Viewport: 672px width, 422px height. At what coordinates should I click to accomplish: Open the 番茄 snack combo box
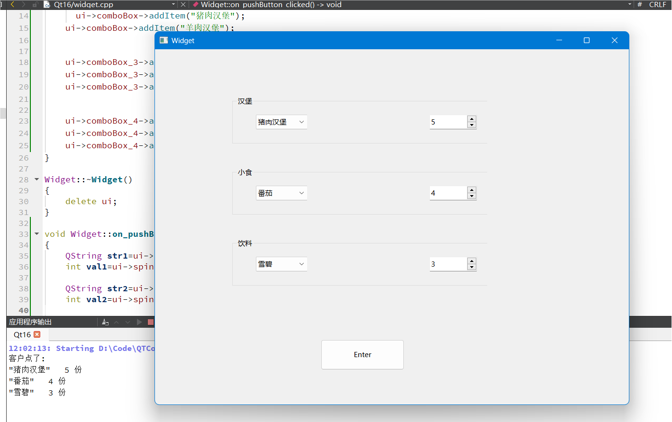(x=282, y=193)
